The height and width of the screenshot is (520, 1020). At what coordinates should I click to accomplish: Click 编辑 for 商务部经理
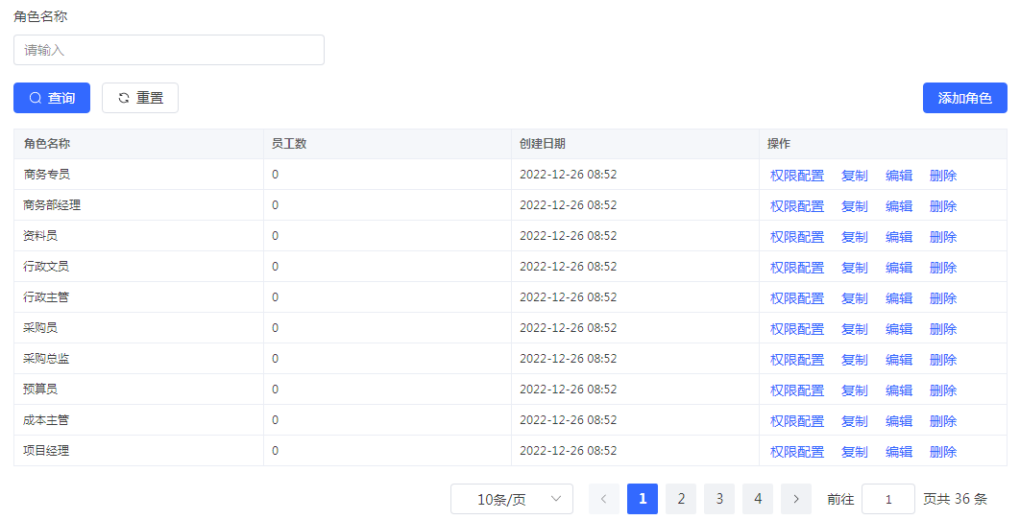[x=898, y=206]
